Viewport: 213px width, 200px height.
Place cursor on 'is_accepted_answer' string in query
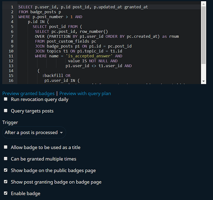point(89,56)
